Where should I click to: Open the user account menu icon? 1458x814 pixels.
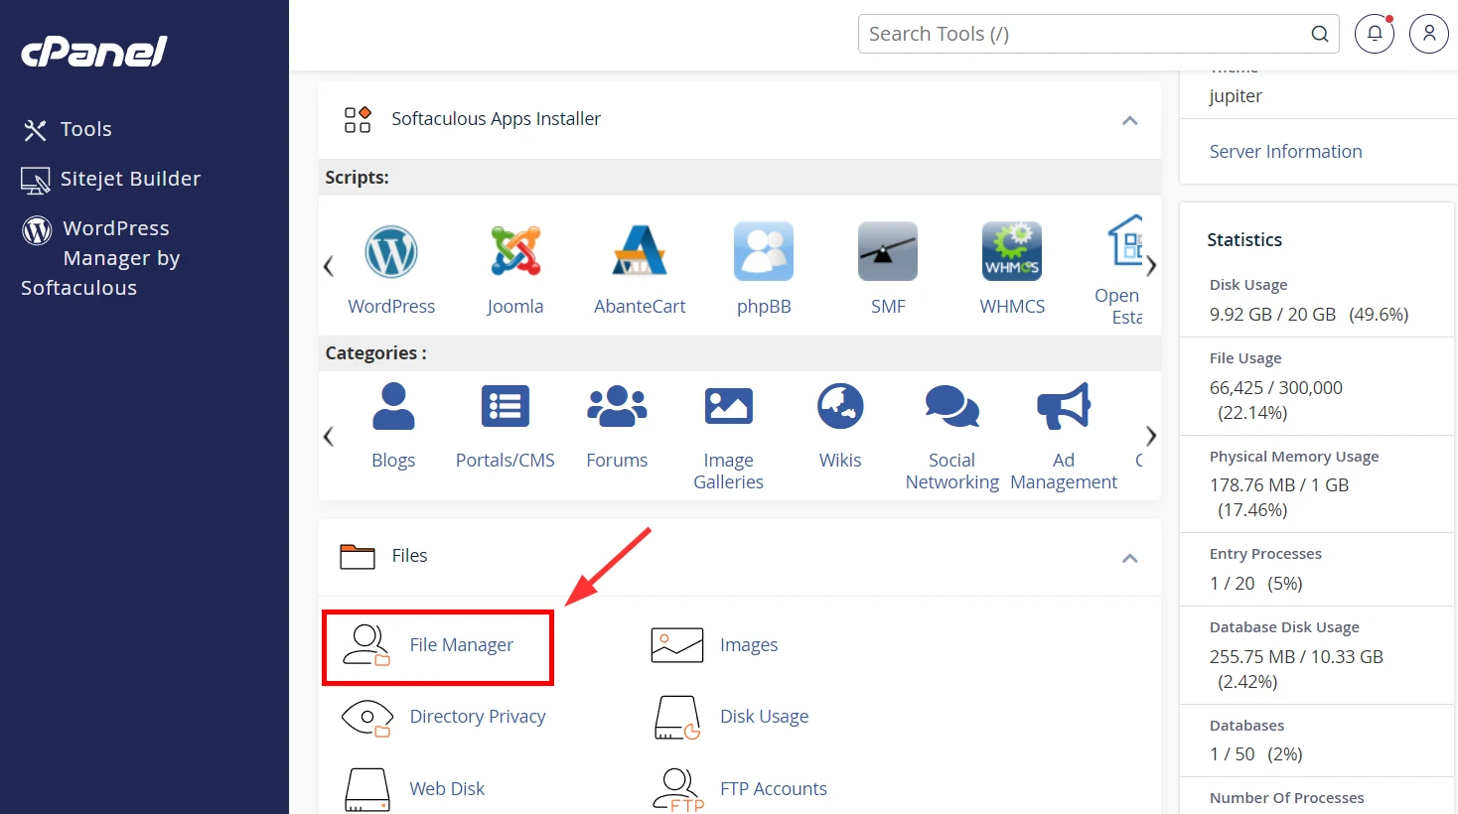point(1429,34)
